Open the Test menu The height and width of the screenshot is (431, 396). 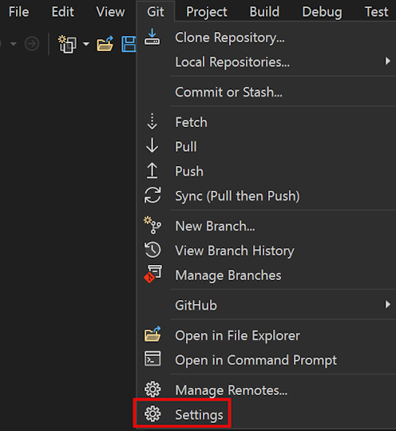tap(376, 12)
